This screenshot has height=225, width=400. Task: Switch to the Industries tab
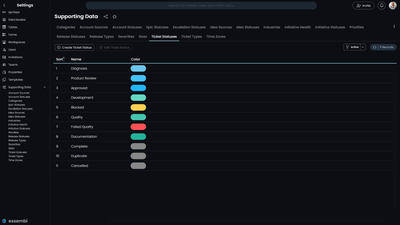click(x=272, y=27)
